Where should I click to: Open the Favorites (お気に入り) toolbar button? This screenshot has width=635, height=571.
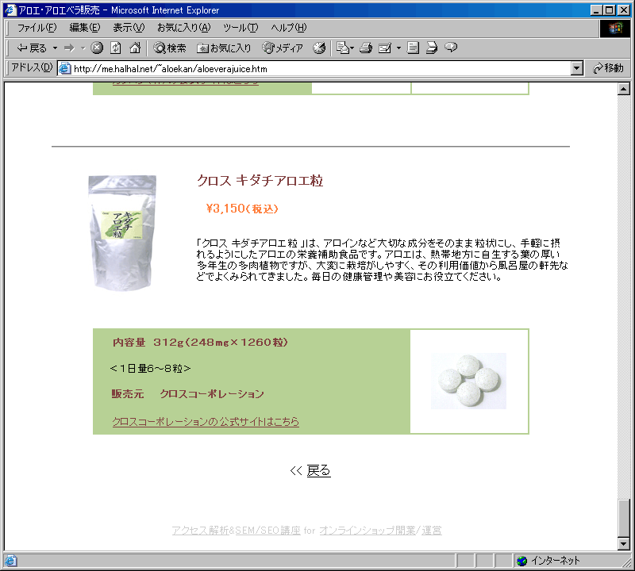point(224,48)
